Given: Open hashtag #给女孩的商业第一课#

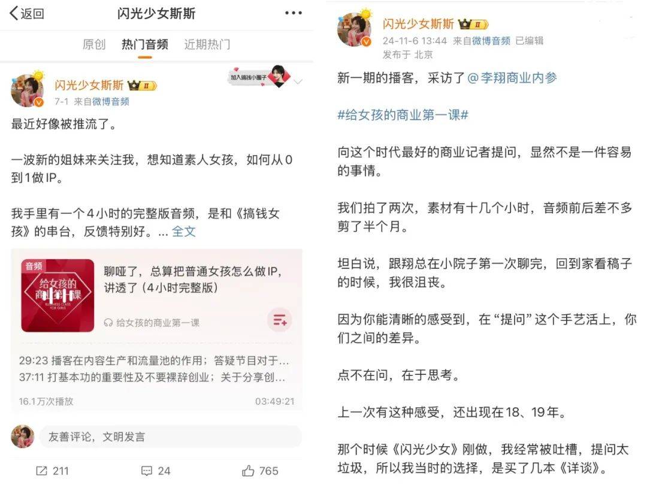Looking at the screenshot, I should 403,114.
